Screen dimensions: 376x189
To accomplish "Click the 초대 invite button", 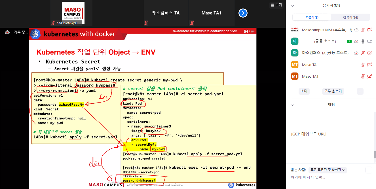I will pyautogui.click(x=304, y=91).
